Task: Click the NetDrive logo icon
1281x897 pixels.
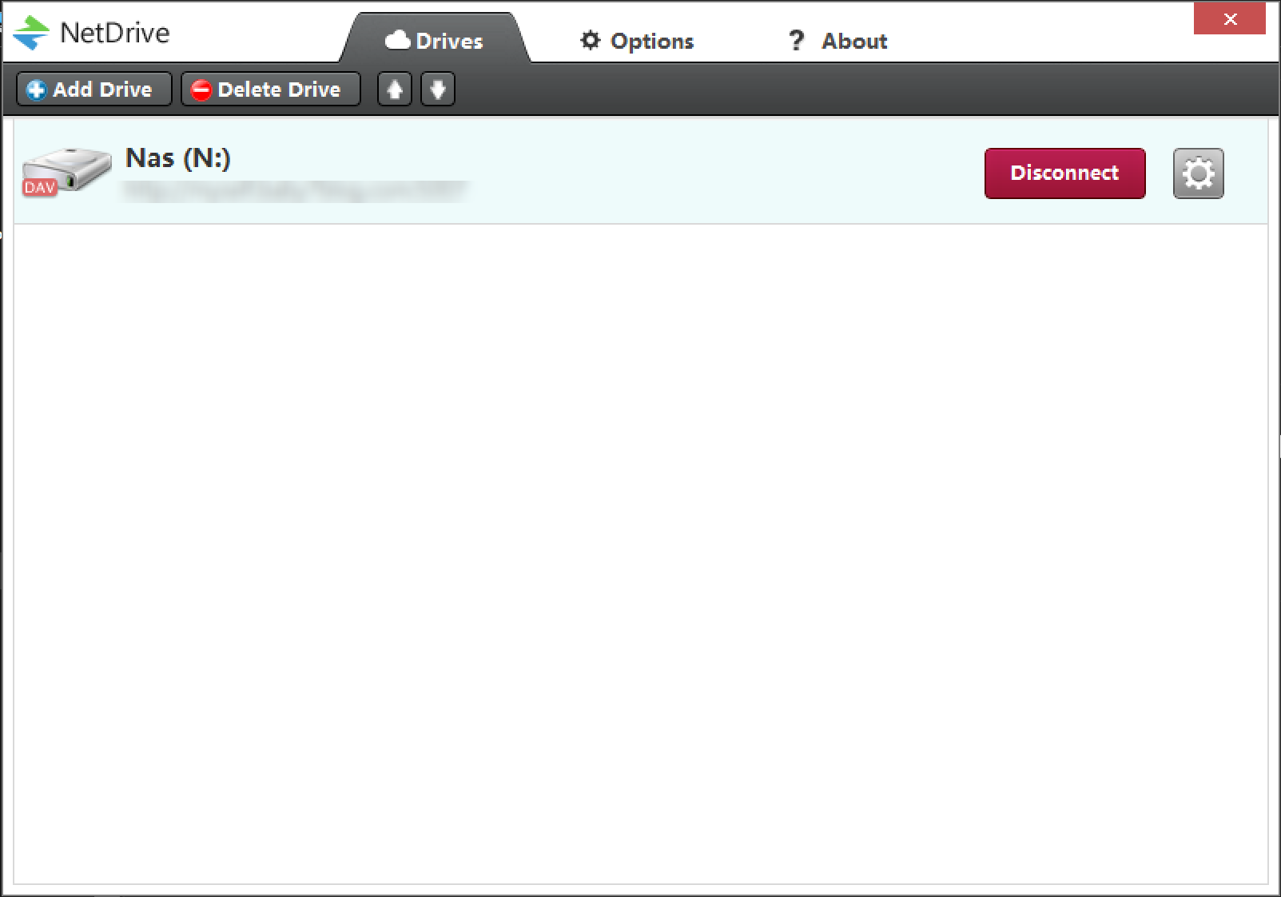Action: point(31,34)
